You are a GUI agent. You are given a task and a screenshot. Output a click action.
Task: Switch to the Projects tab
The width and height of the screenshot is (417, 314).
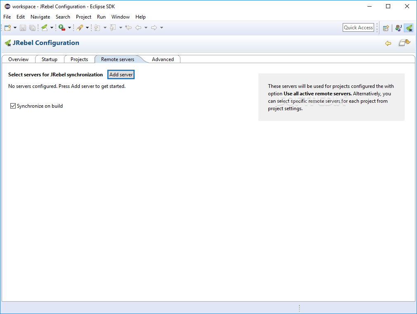pyautogui.click(x=79, y=59)
